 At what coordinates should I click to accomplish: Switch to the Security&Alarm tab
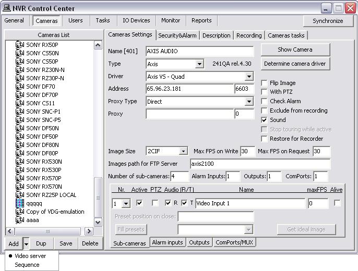tap(178, 35)
